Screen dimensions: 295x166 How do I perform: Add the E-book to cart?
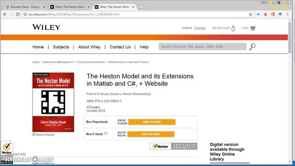(151, 134)
